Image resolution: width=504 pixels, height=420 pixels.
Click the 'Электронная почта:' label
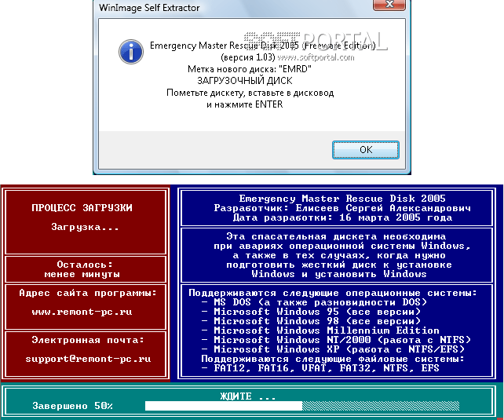pyautogui.click(x=88, y=340)
